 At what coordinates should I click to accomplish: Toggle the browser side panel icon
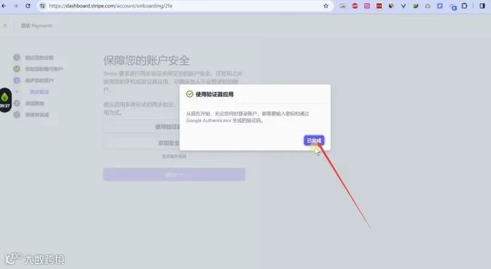482,6
